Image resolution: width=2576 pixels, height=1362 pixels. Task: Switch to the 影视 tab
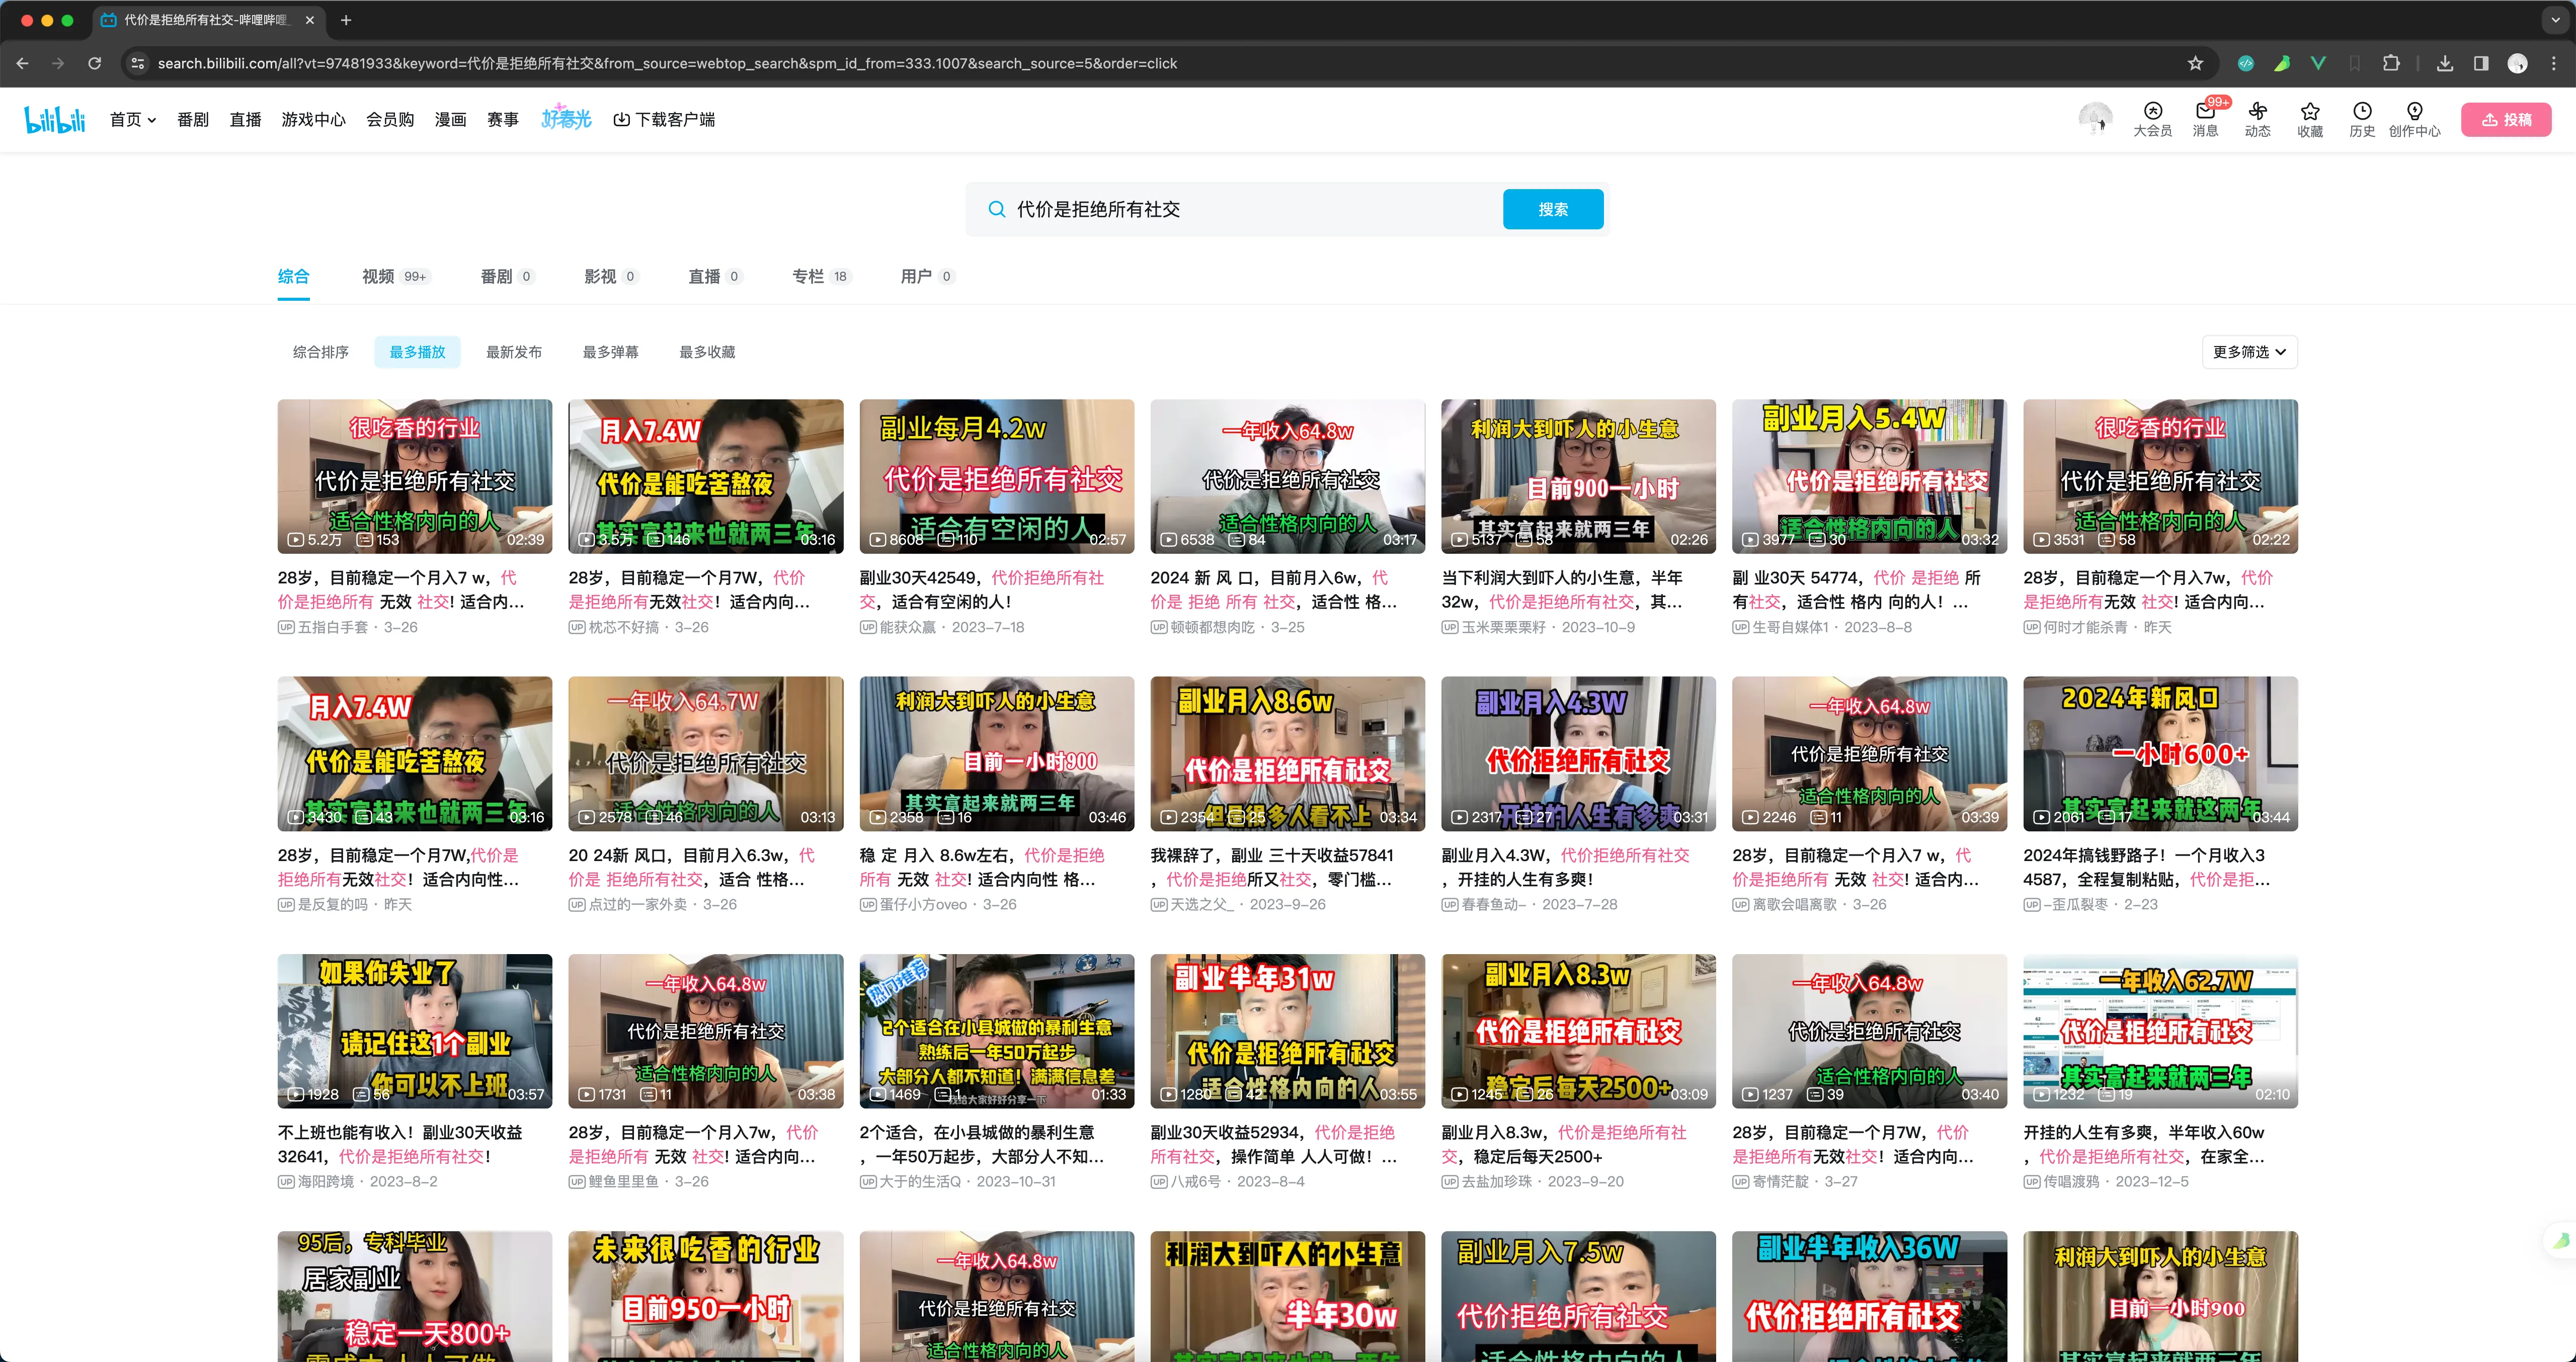[611, 276]
